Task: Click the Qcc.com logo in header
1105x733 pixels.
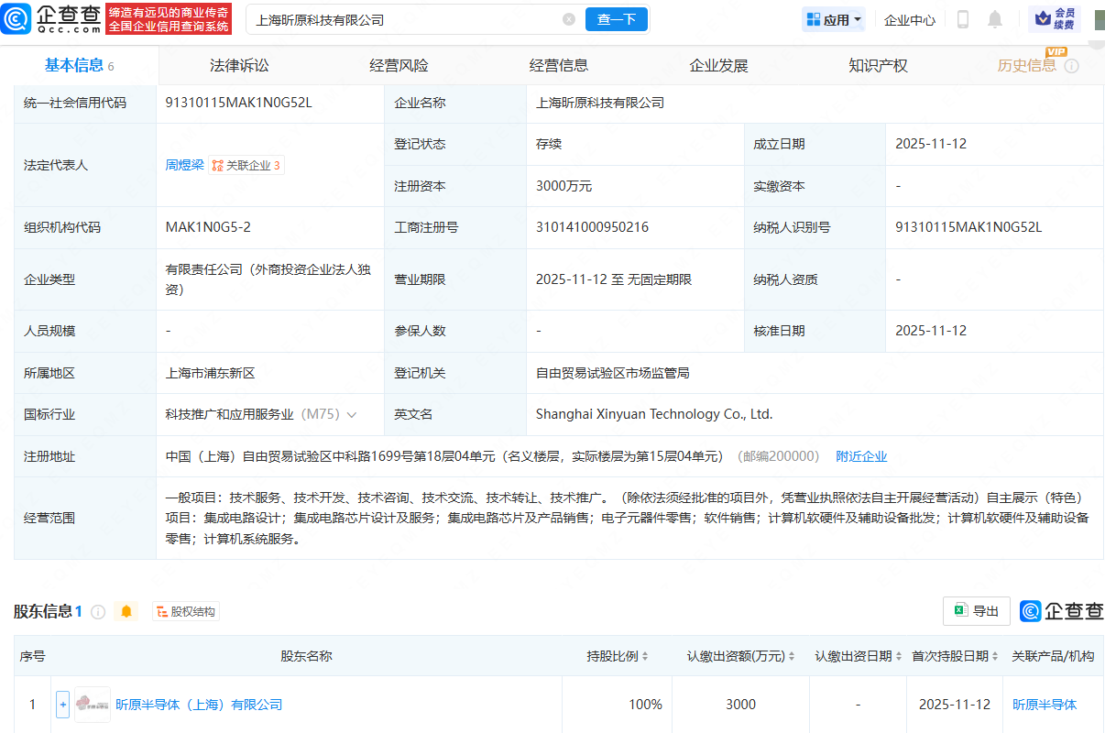Action: (x=52, y=18)
